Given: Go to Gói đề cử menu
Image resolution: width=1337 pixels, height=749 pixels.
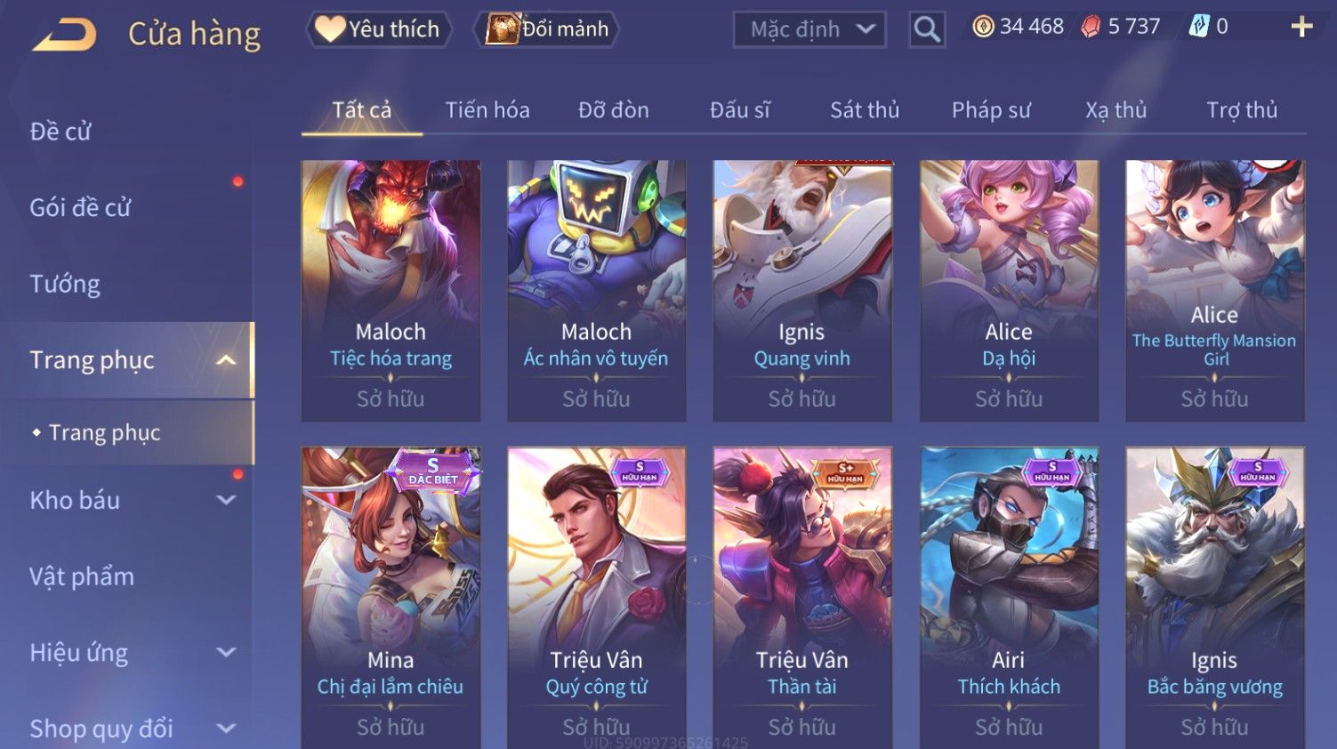Looking at the screenshot, I should tap(80, 207).
